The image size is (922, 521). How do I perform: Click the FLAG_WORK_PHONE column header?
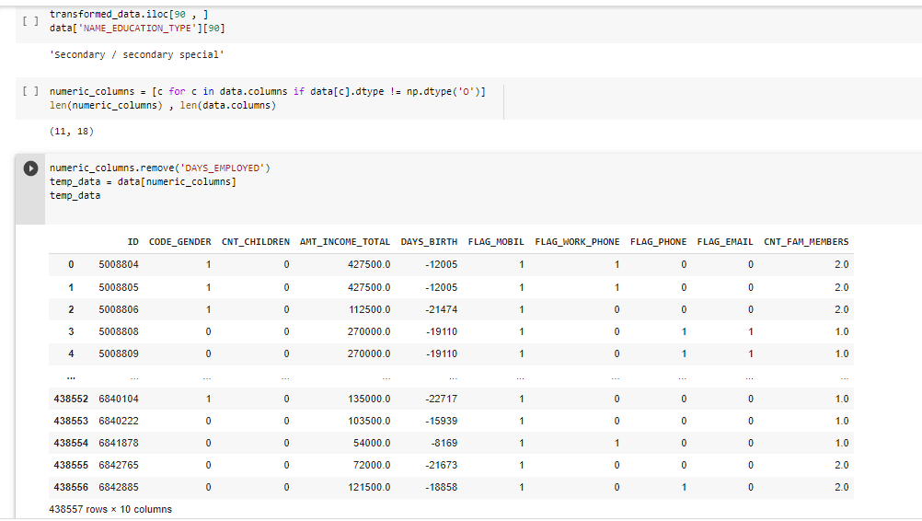pos(578,242)
